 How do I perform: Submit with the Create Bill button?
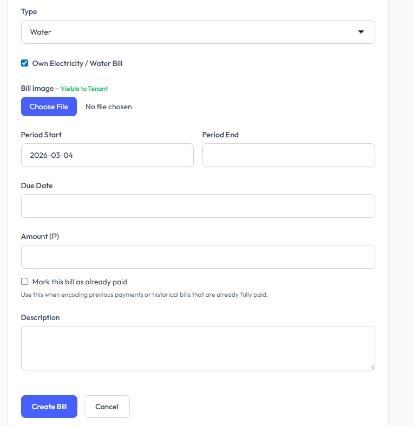tap(49, 407)
